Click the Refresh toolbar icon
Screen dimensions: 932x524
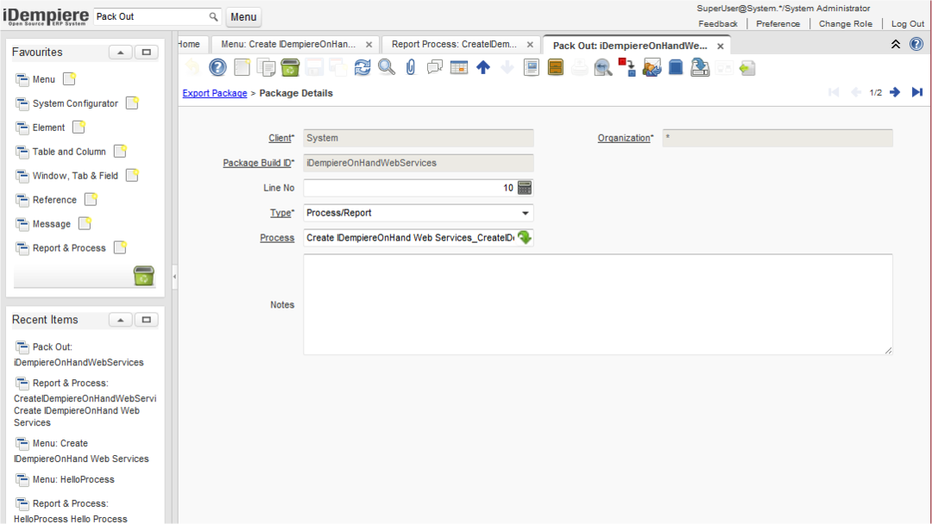click(x=362, y=67)
